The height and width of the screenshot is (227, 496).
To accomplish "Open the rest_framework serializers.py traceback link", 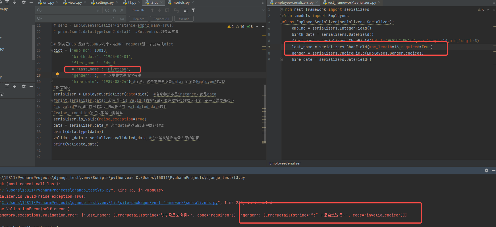I will (110, 203).
